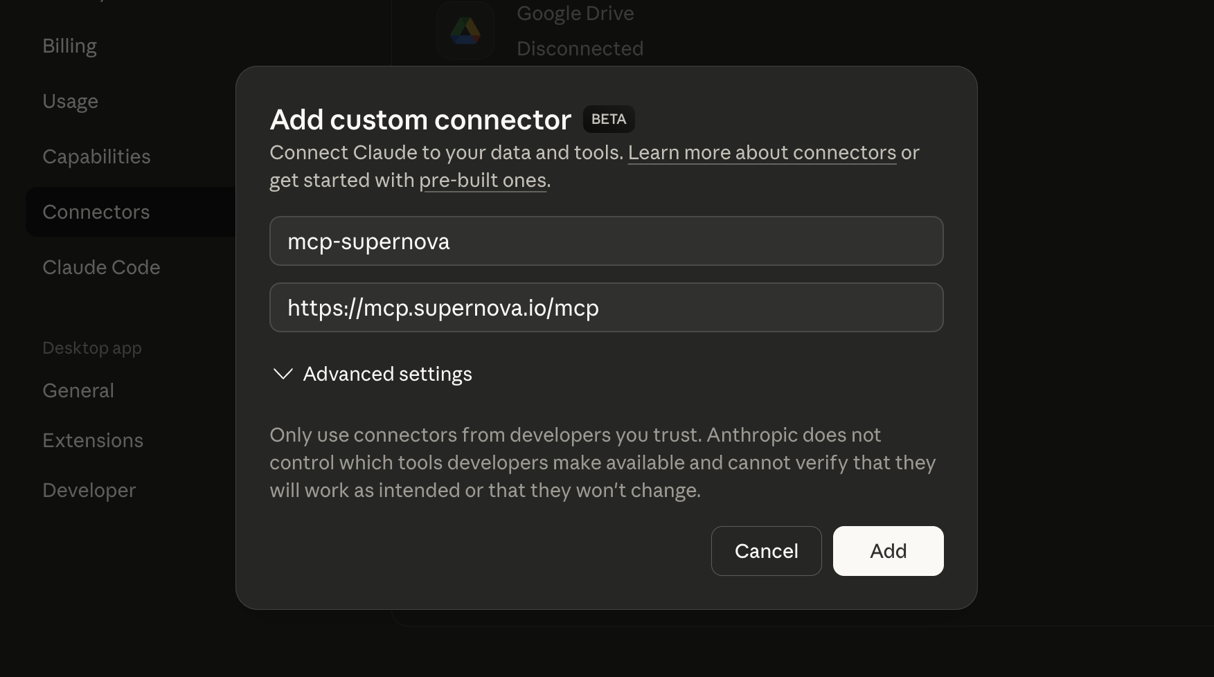Open Capabilities in the sidebar
Viewport: 1214px width, 677px height.
click(x=96, y=156)
